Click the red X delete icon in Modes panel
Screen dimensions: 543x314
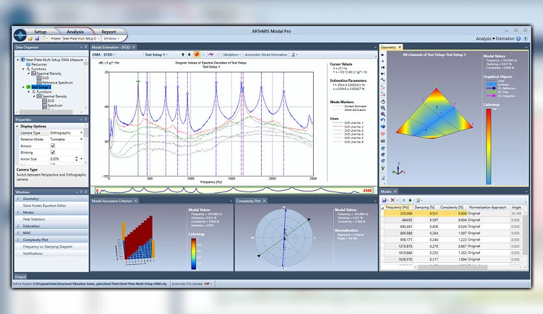[x=393, y=200]
